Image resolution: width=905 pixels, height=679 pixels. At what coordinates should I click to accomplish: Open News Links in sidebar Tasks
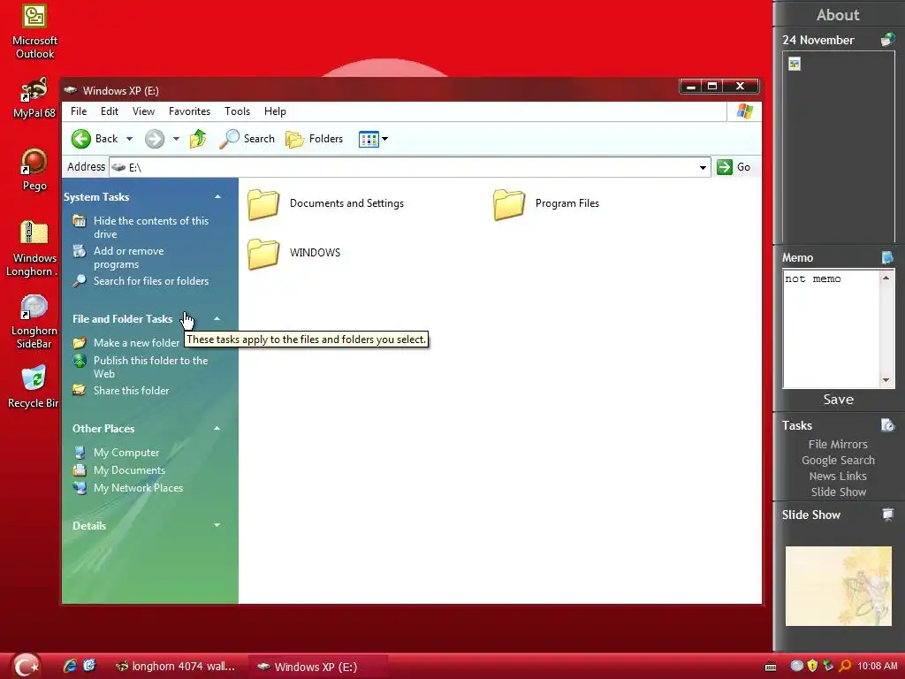838,477
